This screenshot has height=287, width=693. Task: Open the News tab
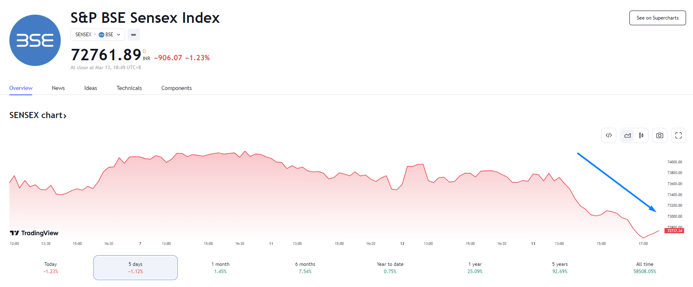coord(58,88)
